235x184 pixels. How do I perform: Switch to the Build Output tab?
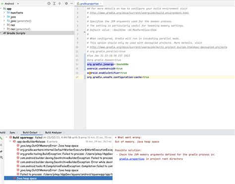[x=30, y=133]
